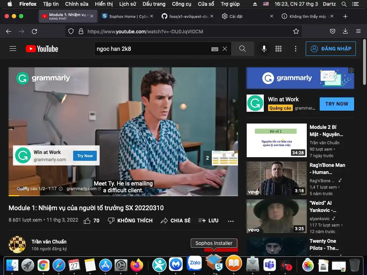Open Finder from the Dock
Image resolution: width=367 pixels, height=275 pixels.
[x=12, y=265]
